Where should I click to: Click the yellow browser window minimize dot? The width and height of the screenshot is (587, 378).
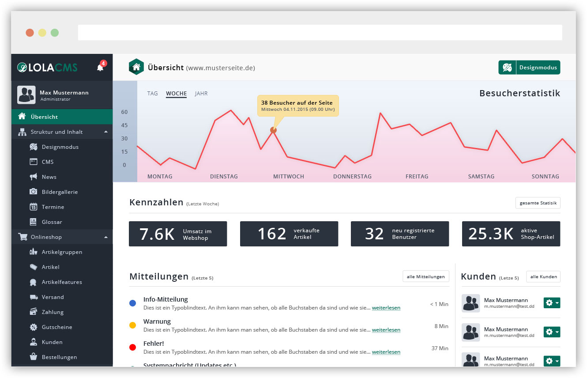pyautogui.click(x=42, y=33)
